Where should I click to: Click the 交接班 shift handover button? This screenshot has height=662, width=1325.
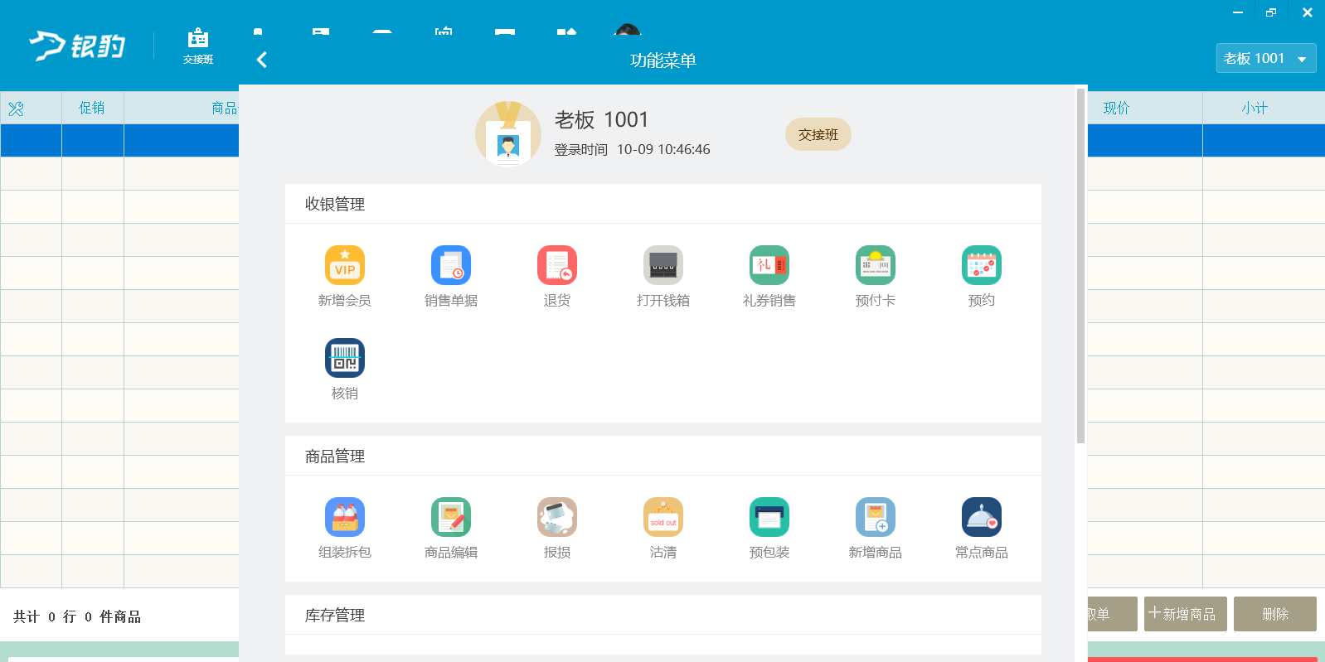point(818,134)
